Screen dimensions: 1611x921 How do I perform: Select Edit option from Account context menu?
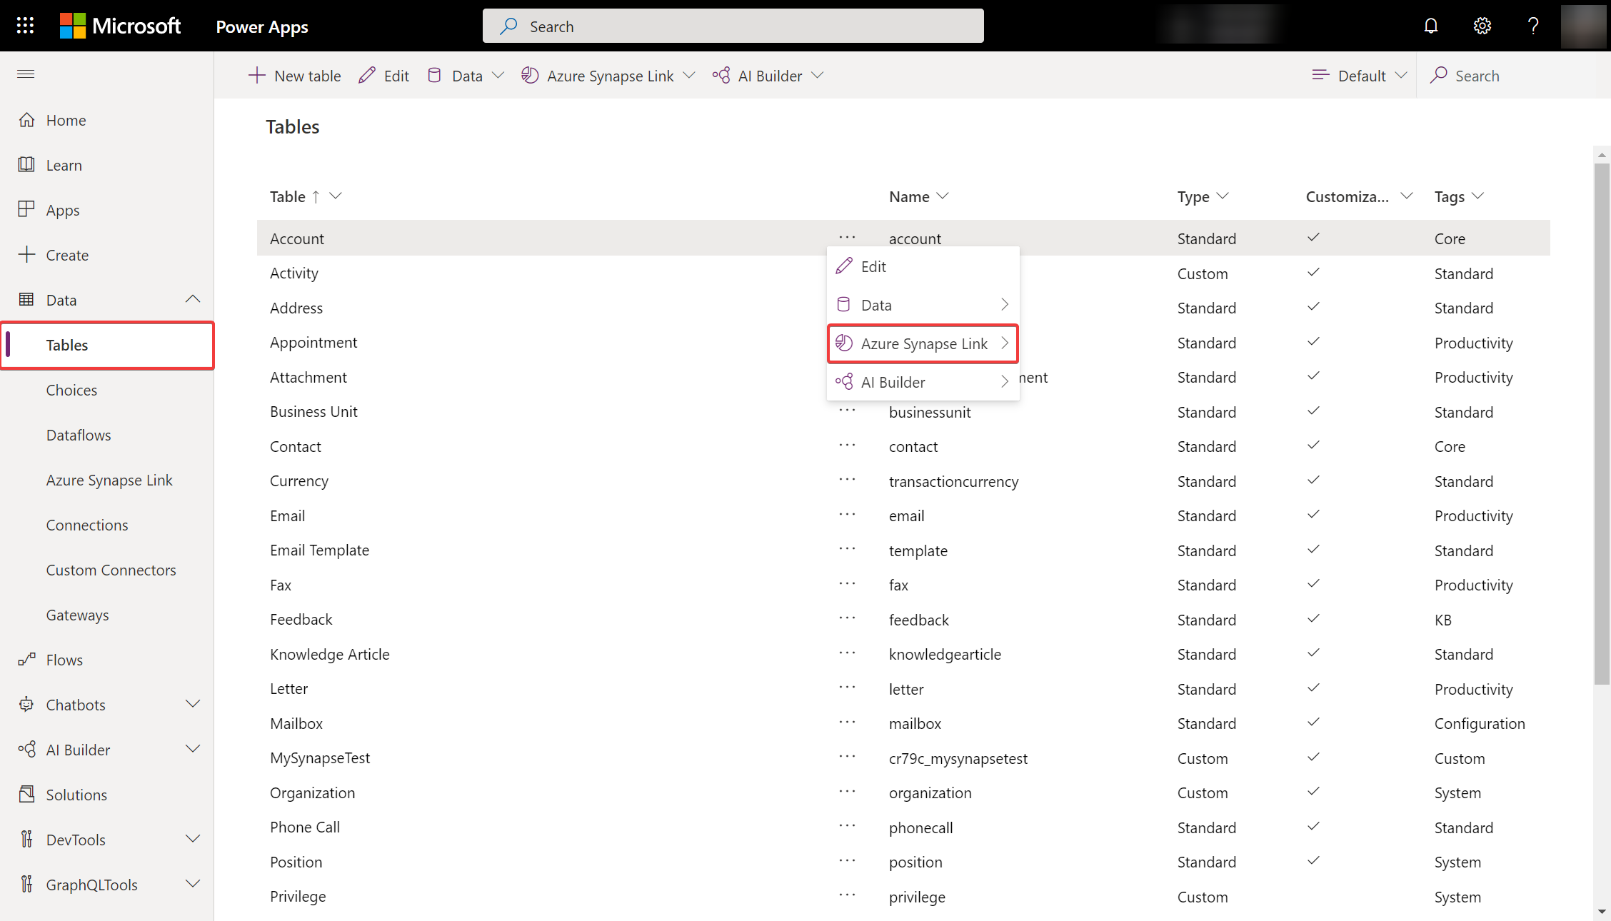point(874,266)
